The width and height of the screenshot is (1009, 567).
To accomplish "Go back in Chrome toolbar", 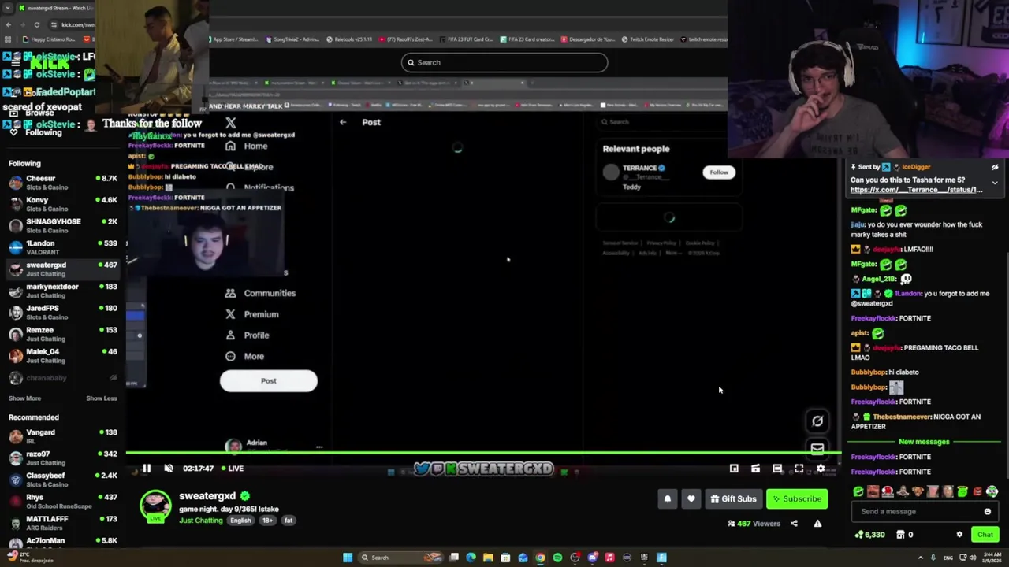I will [x=8, y=24].
